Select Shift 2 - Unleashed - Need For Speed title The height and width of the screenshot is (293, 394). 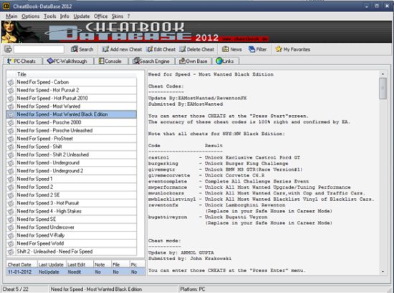(x=54, y=252)
